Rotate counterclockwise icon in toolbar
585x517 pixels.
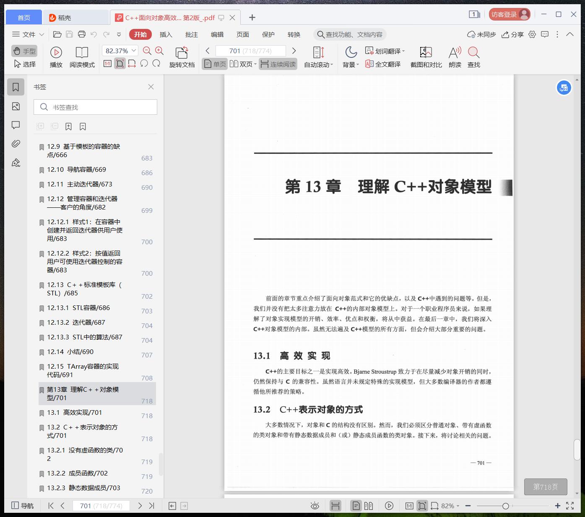[144, 64]
